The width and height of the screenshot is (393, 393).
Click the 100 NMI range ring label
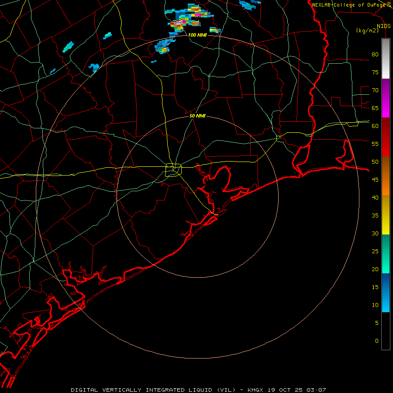[197, 35]
